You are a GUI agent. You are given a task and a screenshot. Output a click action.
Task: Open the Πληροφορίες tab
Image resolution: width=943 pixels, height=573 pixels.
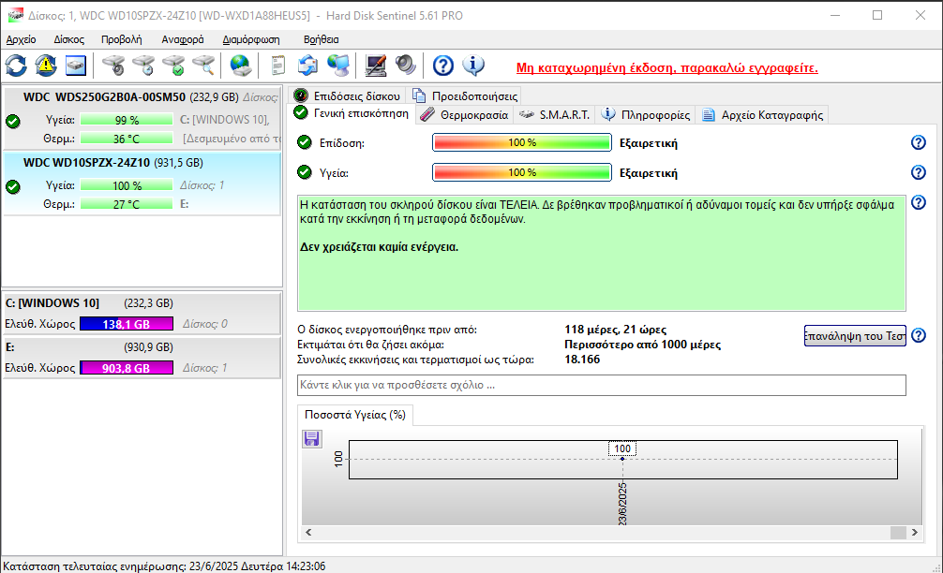pos(646,115)
